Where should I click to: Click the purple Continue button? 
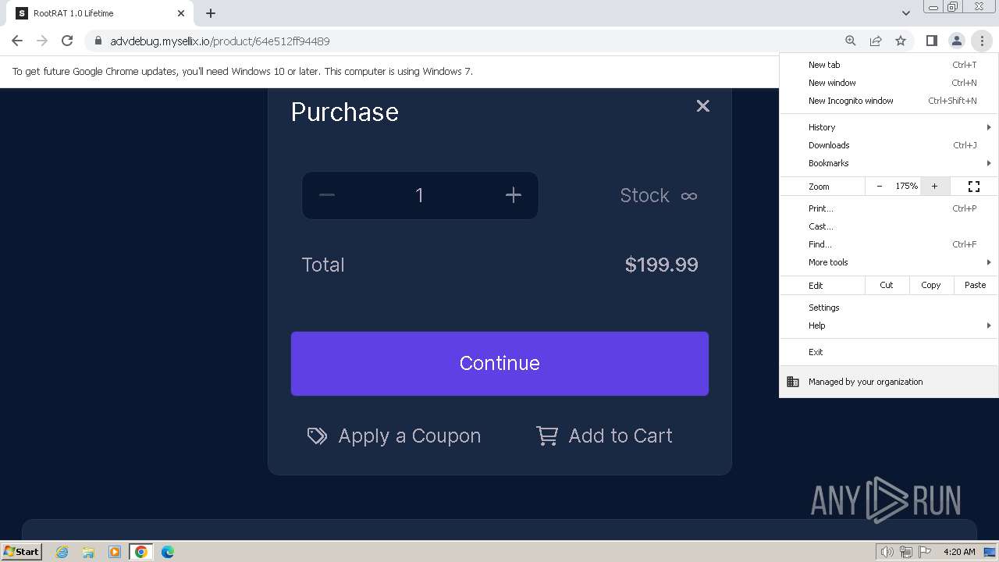(x=499, y=363)
